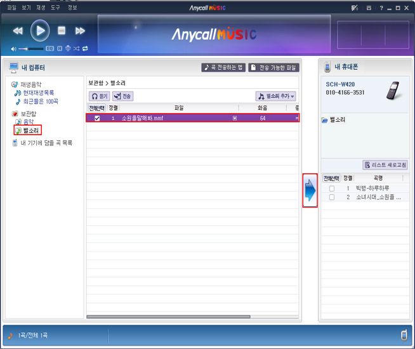Click the crossed-out icon in title bar
Image resolution: width=415 pixels, height=349 pixels.
355,8
